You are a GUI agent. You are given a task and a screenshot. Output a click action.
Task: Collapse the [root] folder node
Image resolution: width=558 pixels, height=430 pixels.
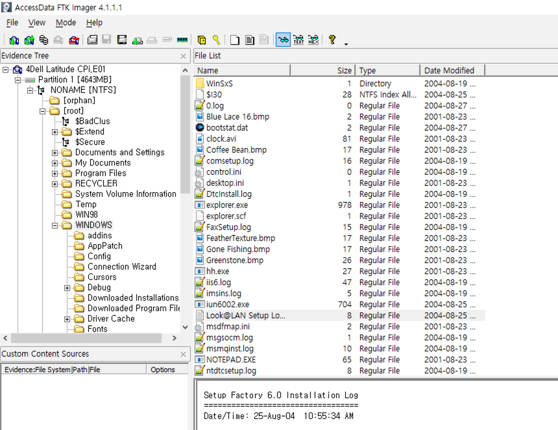click(x=42, y=111)
